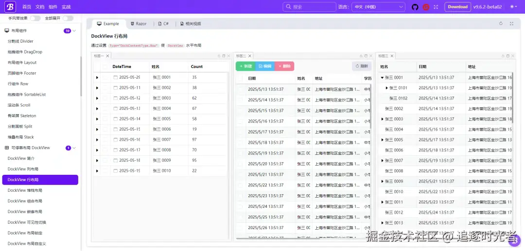Click the green 新建 button
The height and width of the screenshot is (251, 525).
coord(245,66)
